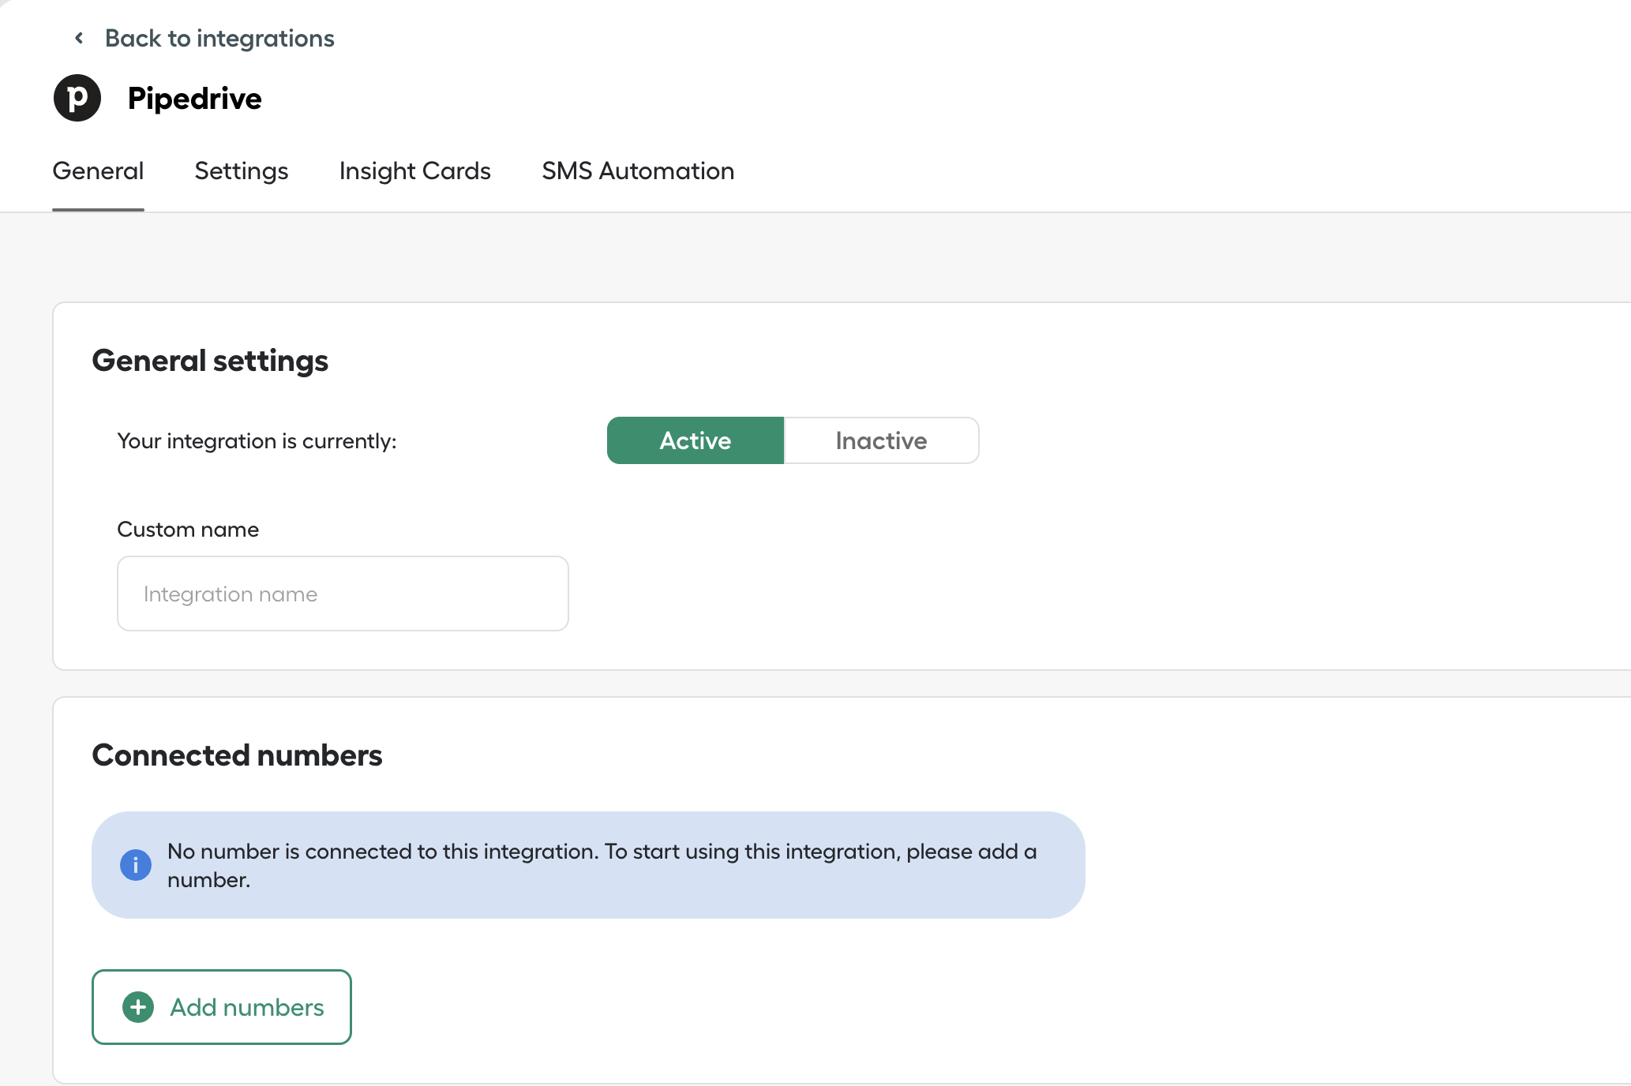1631x1086 pixels.
Task: Click the Connected numbers heading
Action: [237, 755]
